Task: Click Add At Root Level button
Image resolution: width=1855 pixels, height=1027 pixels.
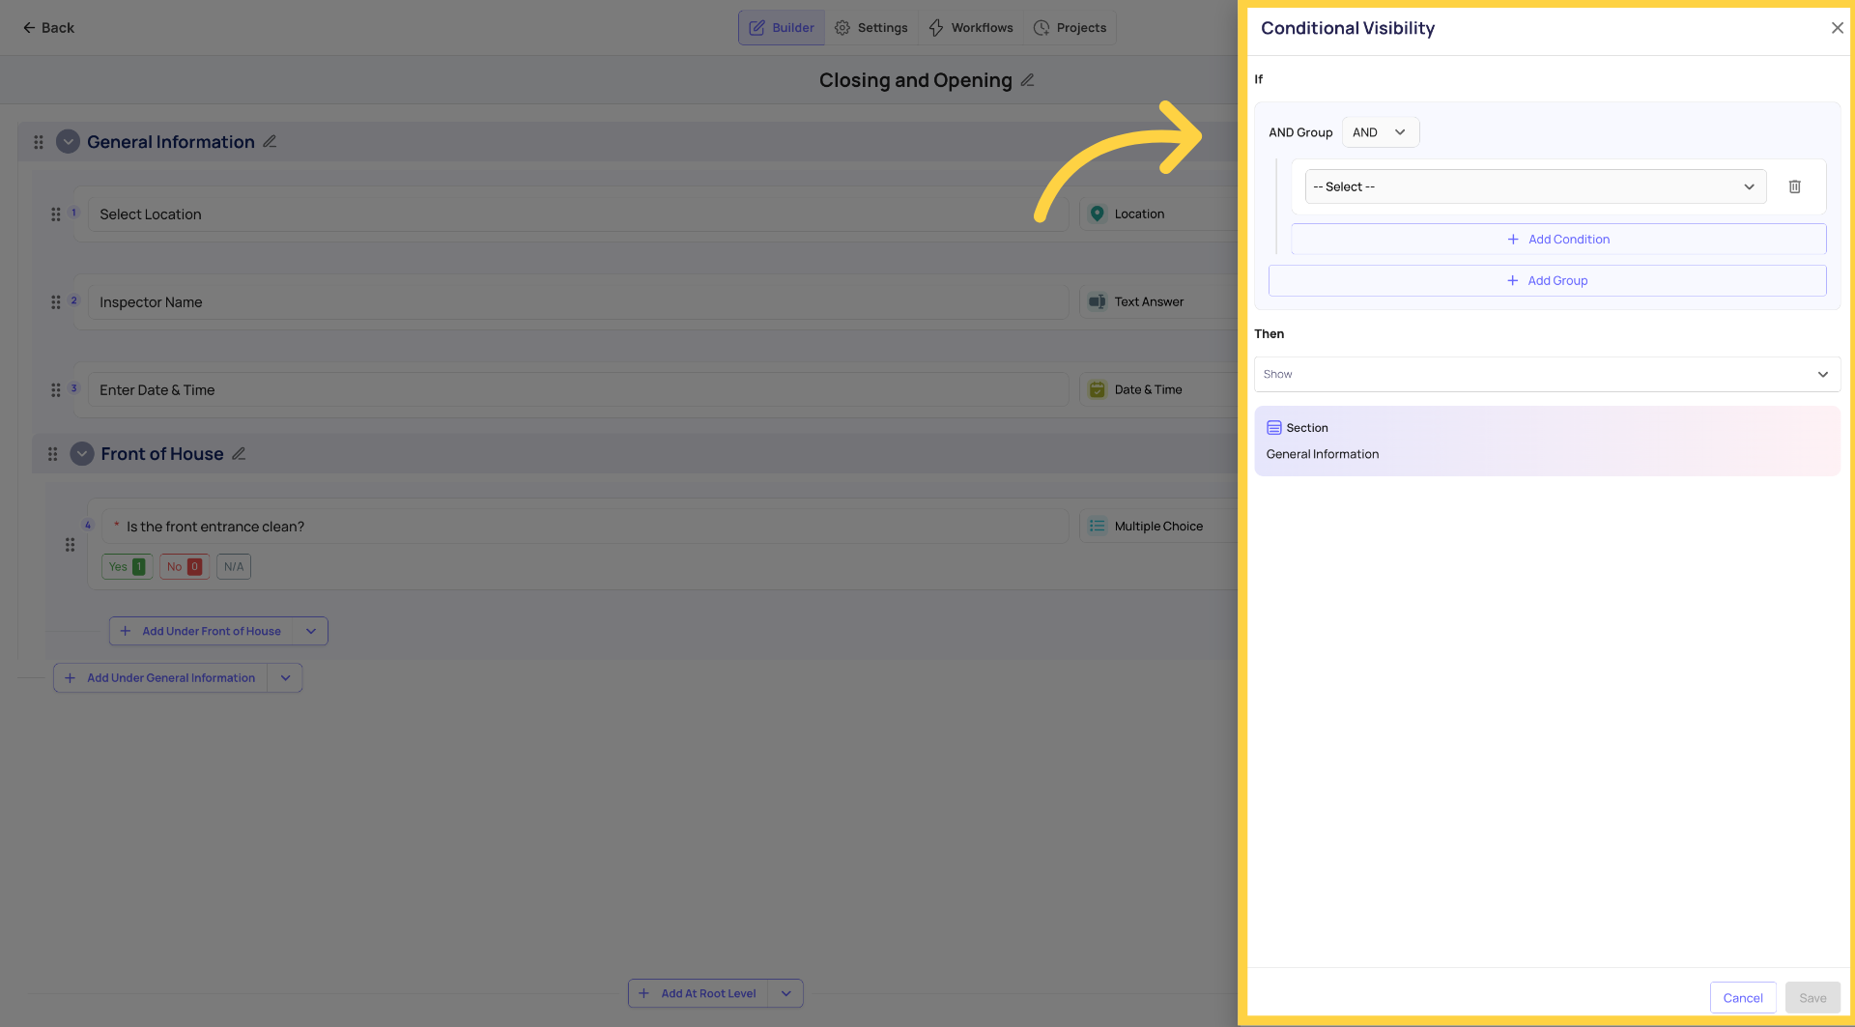Action: [699, 994]
